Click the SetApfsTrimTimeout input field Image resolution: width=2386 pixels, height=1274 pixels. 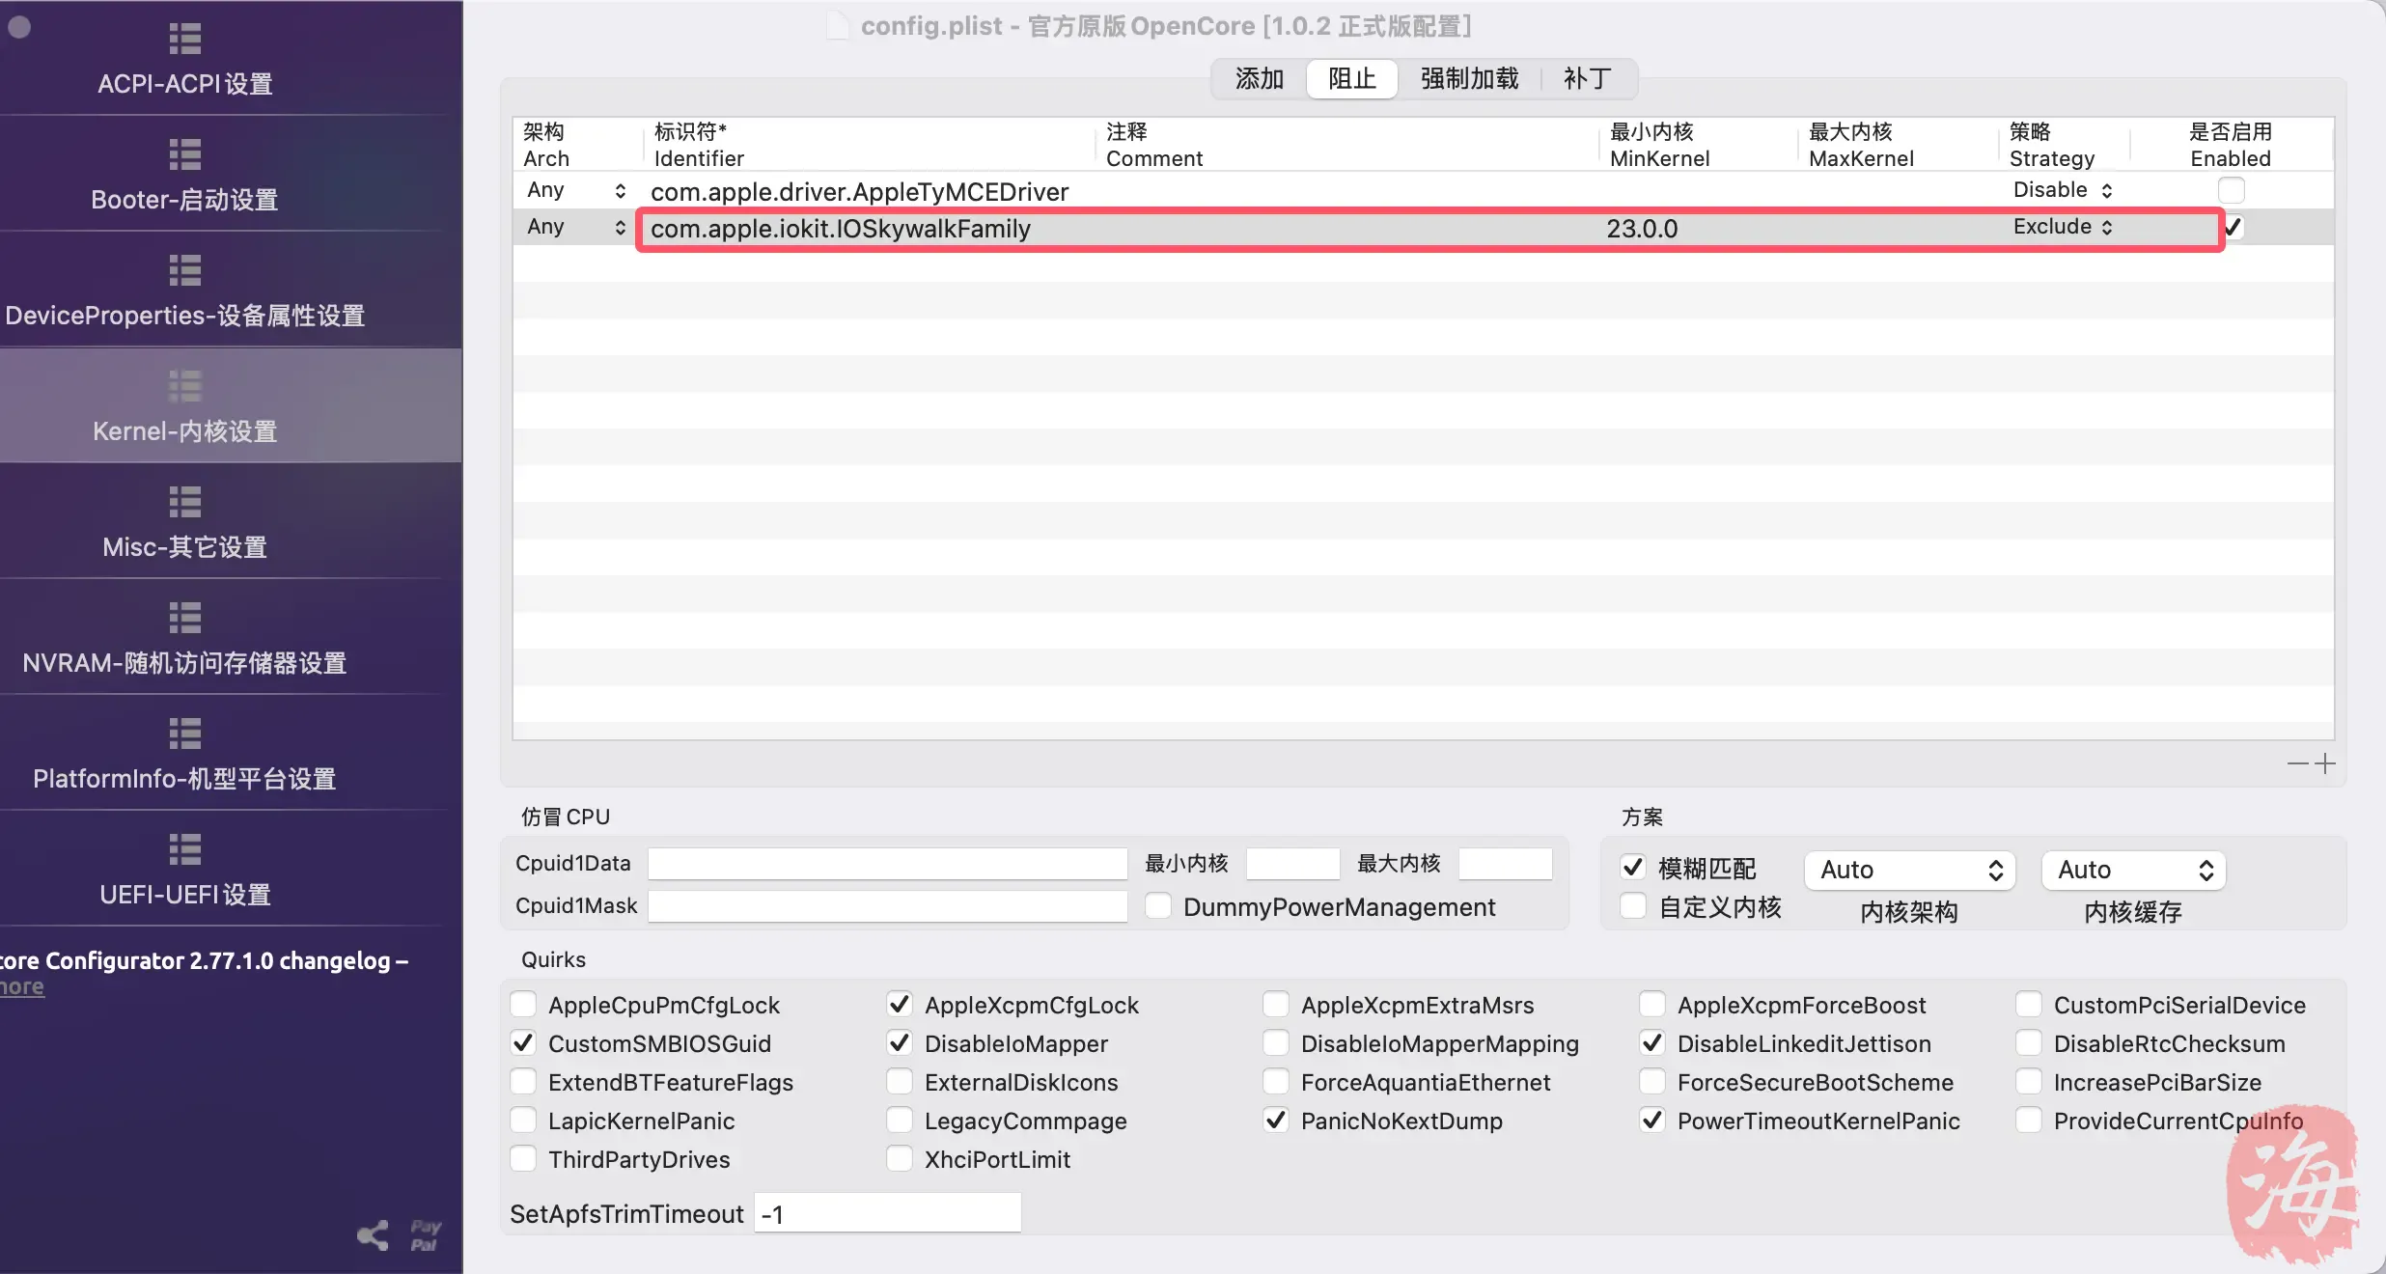(x=886, y=1213)
